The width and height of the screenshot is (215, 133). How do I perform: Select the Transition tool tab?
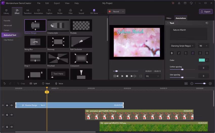[x=28, y=11]
